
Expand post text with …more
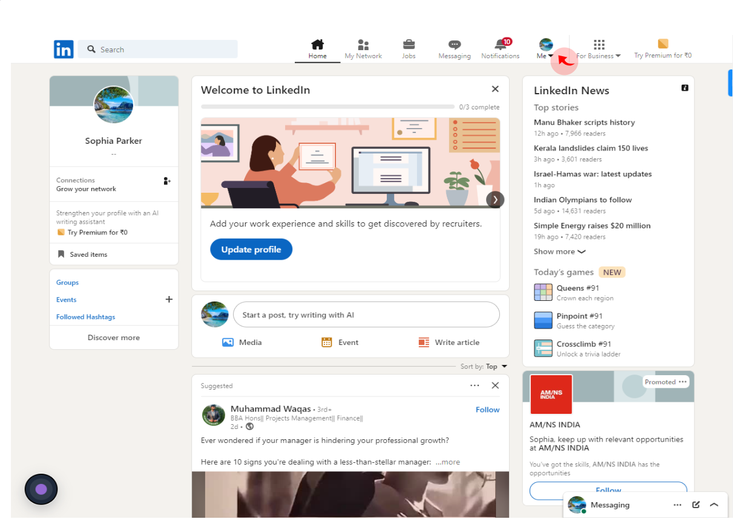(x=448, y=462)
